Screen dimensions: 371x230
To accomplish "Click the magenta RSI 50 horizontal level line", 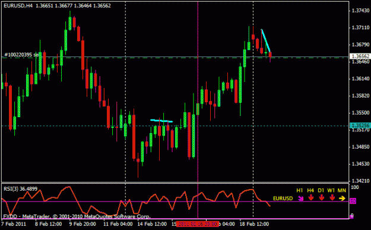I will pyautogui.click(x=175, y=202).
